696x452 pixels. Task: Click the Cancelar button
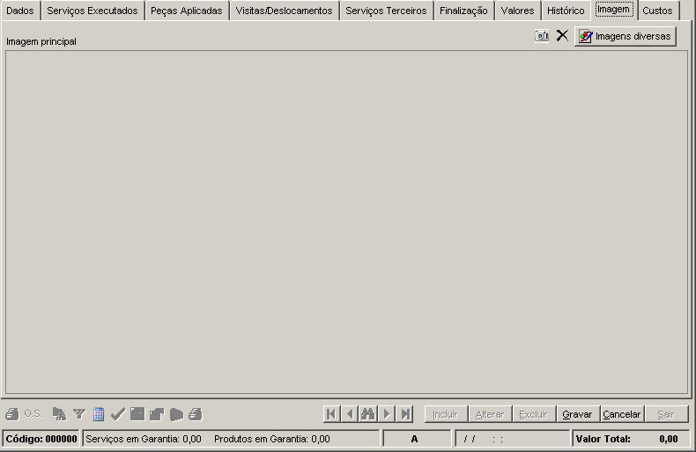(622, 414)
